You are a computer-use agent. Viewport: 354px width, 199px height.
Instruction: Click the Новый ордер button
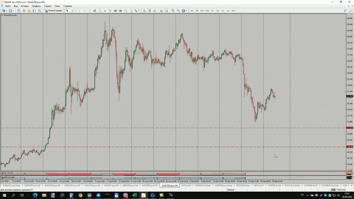[53, 11]
